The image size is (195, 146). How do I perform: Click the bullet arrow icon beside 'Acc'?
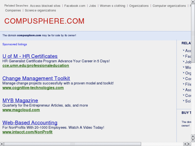pos(183,50)
